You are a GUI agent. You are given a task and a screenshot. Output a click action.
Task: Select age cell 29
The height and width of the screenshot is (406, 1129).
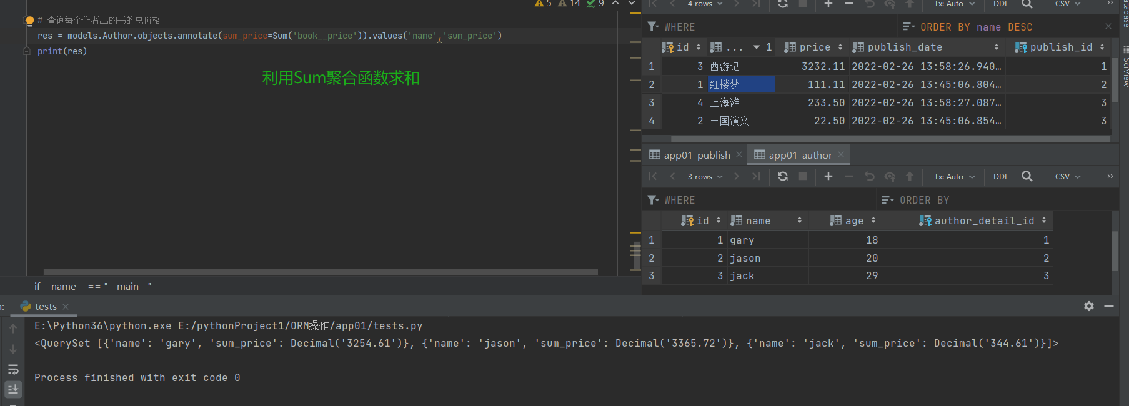pos(845,275)
